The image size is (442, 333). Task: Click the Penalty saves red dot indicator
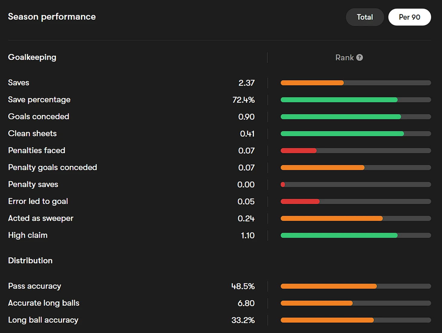tap(283, 184)
